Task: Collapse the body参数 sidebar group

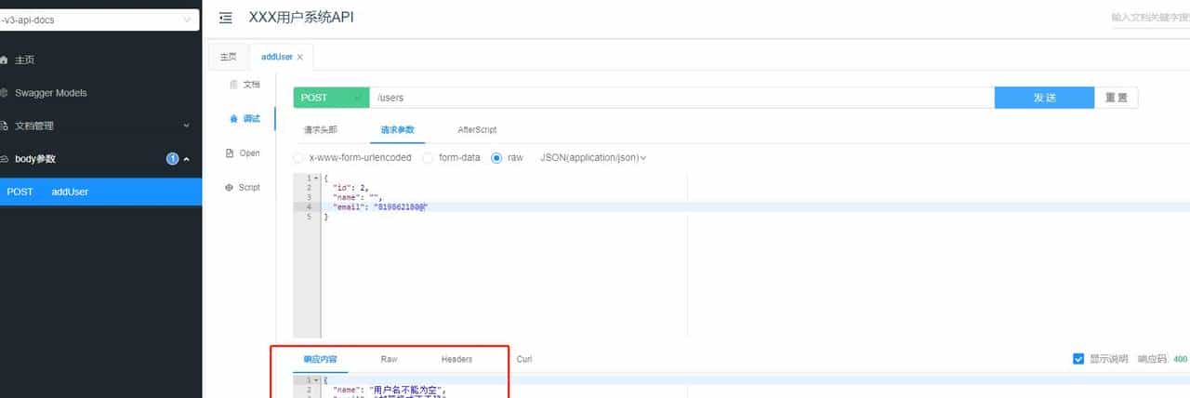Action: [x=186, y=159]
